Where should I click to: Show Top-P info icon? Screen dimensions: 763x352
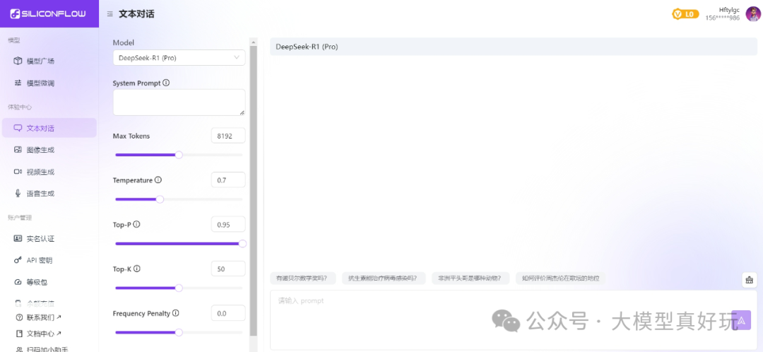[137, 225]
